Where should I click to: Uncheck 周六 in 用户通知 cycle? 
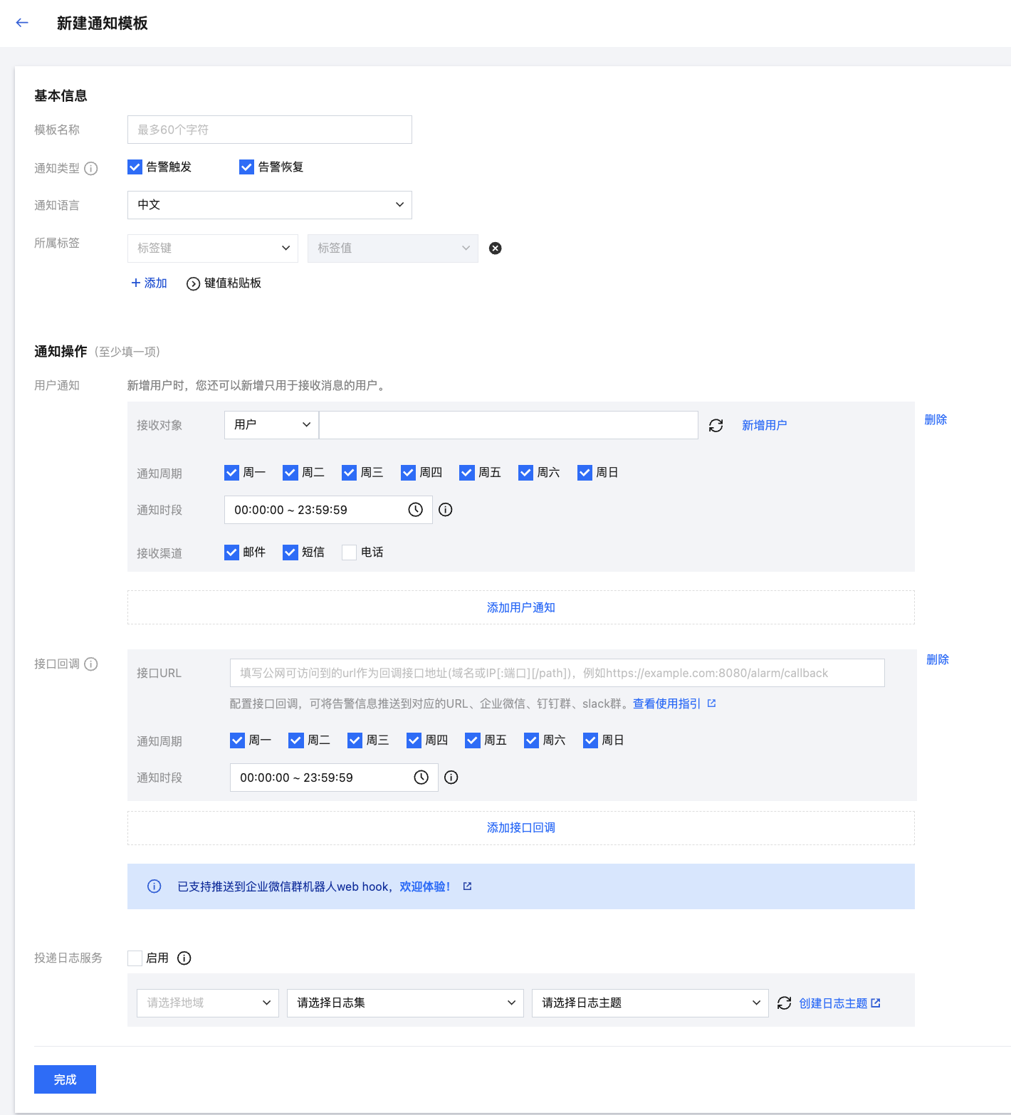525,473
